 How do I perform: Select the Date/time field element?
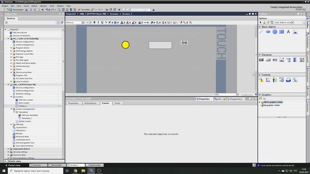[x=289, y=60]
